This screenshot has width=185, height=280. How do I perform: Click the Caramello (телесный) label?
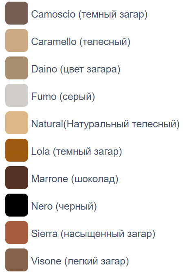(81, 42)
